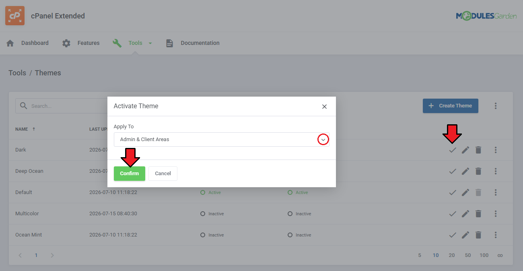Viewport: 523px width, 271px height.
Task: Click the Documentation page icon
Action: pos(169,43)
